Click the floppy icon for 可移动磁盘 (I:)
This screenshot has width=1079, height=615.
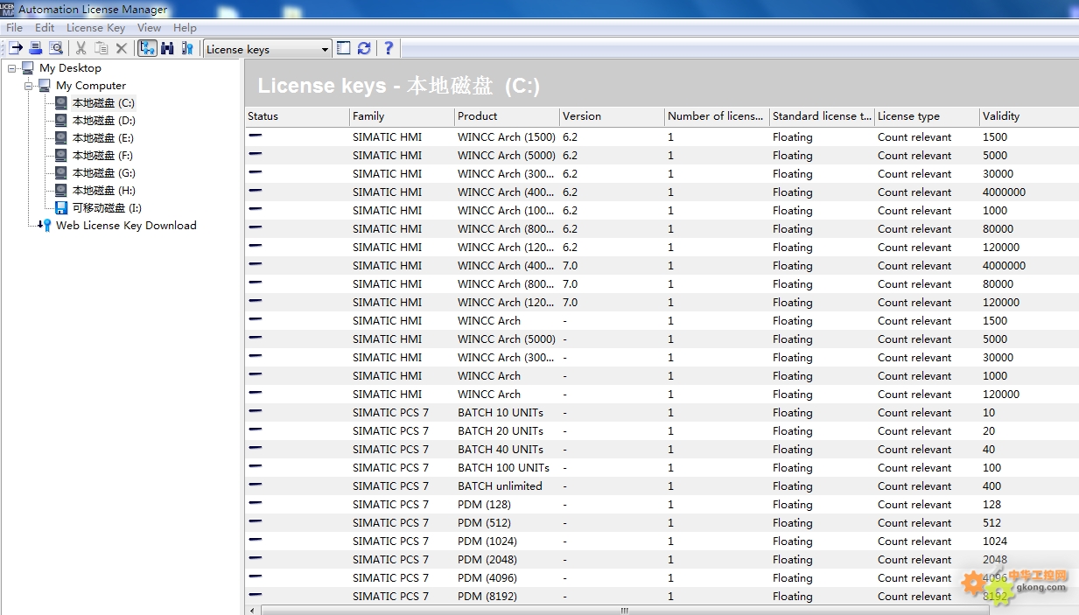(61, 208)
